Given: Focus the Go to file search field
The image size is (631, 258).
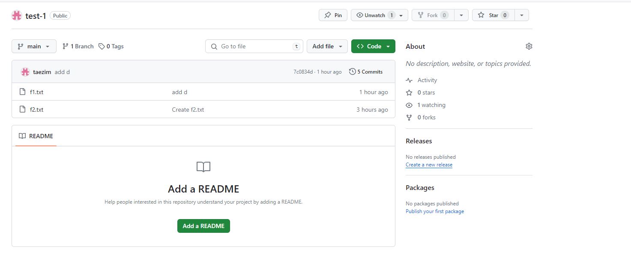Looking at the screenshot, I should pos(254,46).
